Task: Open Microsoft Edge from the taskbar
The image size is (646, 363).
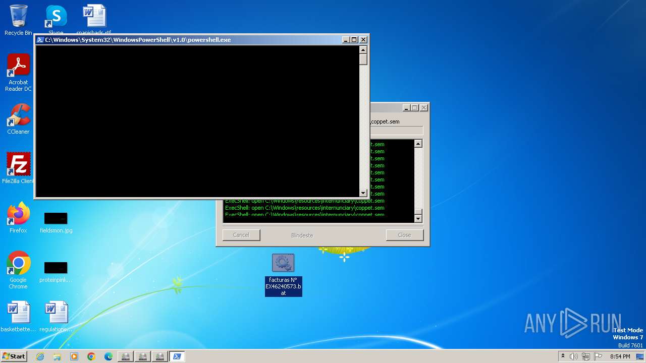Action: (109, 356)
